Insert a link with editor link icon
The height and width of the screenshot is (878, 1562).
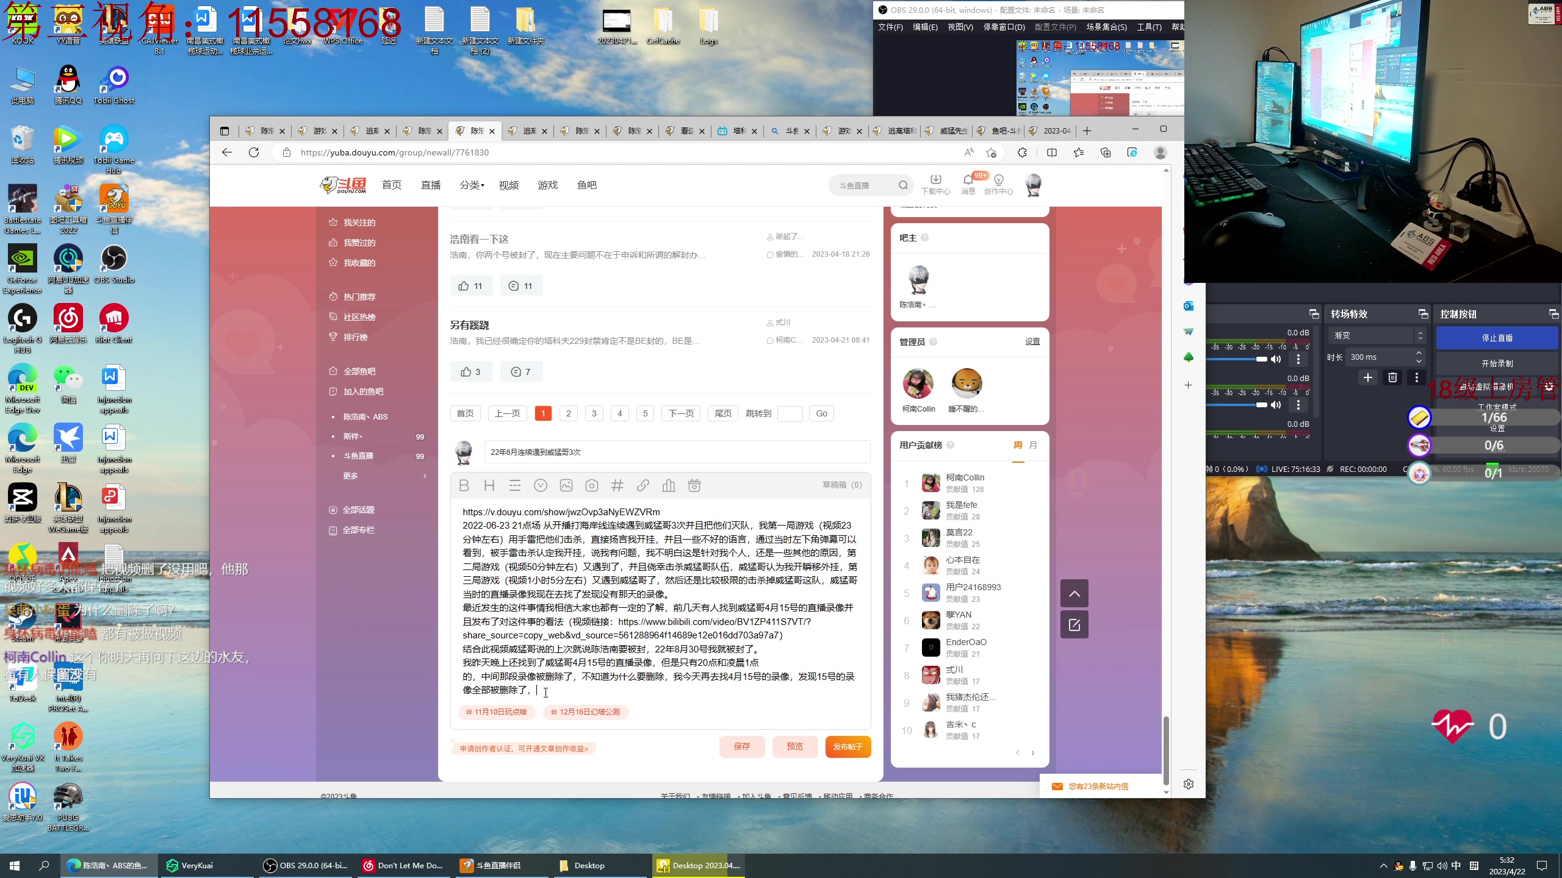[643, 485]
